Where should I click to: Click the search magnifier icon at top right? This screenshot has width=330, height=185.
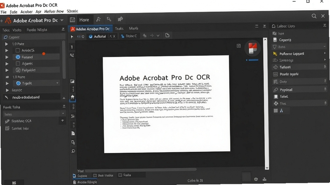pyautogui.click(x=314, y=16)
